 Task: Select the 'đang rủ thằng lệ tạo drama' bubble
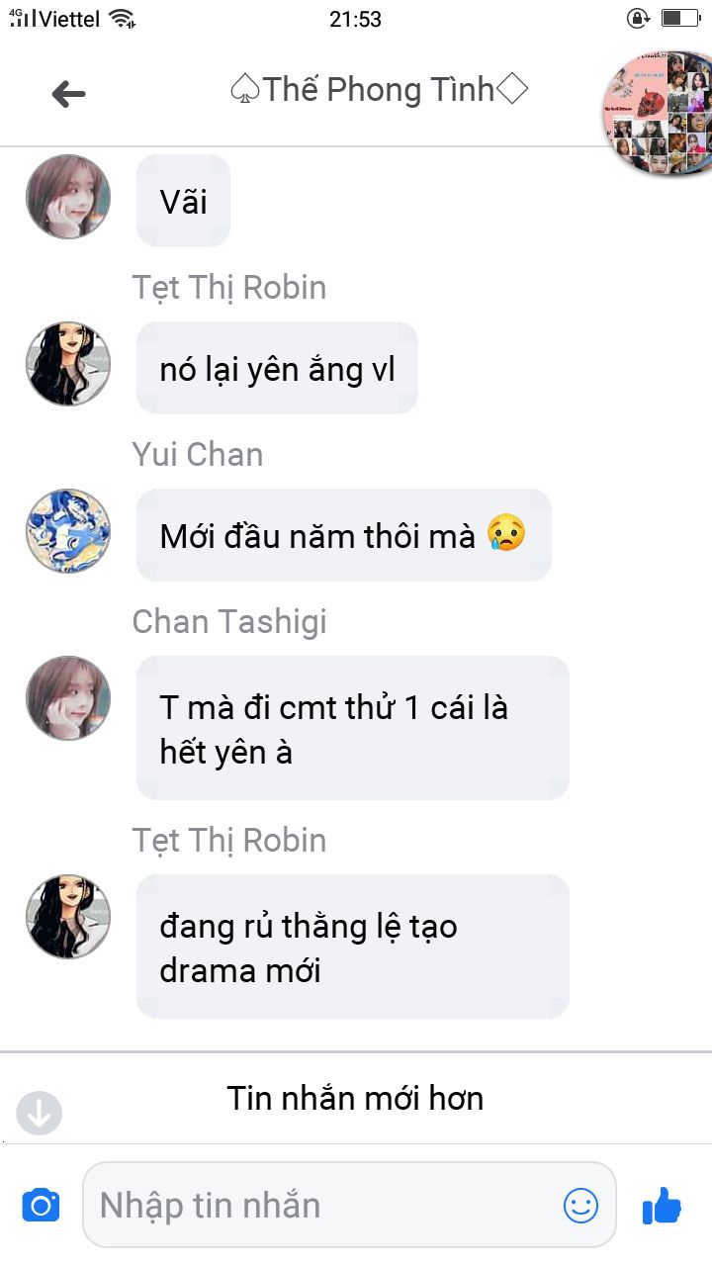[353, 947]
